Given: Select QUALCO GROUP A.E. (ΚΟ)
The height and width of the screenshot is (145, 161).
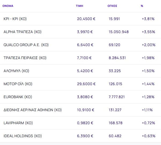Looking at the screenshot, I should tap(26, 45).
